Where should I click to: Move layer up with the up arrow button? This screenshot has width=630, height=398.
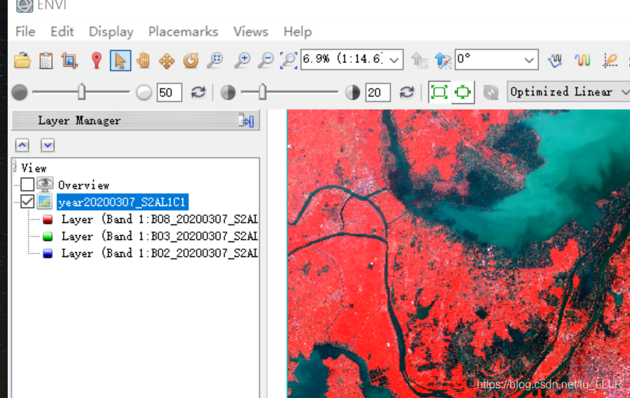[23, 145]
